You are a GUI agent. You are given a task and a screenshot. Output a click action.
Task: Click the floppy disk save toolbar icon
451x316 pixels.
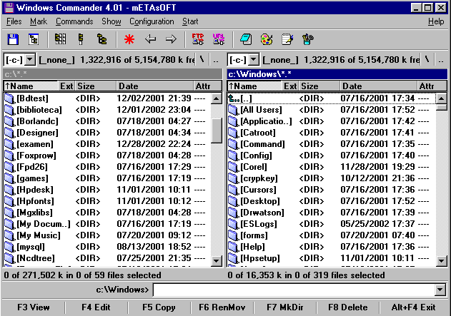13,39
